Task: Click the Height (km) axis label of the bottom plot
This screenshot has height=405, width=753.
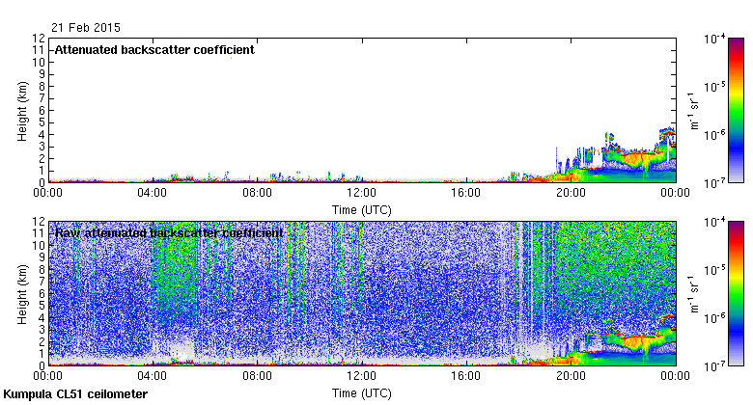Action: (x=22, y=293)
